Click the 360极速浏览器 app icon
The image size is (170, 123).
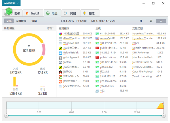pos(61,34)
